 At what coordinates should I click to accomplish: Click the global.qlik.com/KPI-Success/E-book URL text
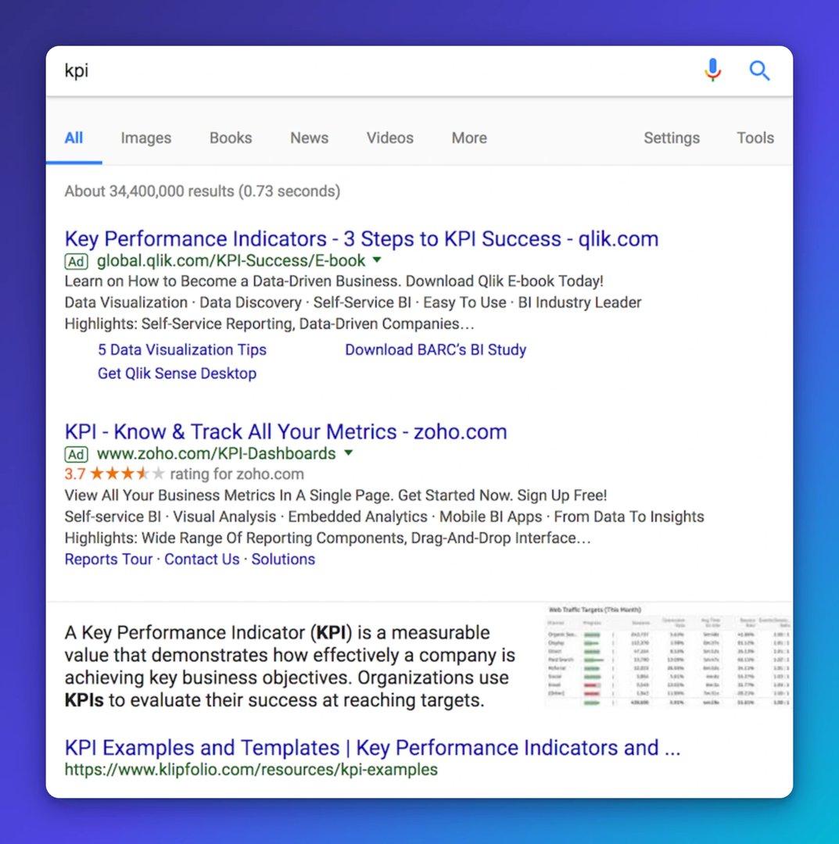[231, 260]
